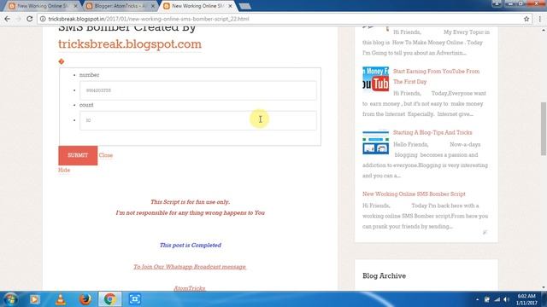Close the first browser tab
The width and height of the screenshot is (547, 307).
(x=75, y=6)
